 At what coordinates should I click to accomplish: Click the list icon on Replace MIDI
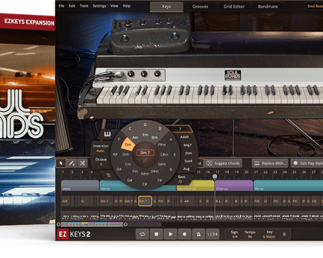pos(256,163)
